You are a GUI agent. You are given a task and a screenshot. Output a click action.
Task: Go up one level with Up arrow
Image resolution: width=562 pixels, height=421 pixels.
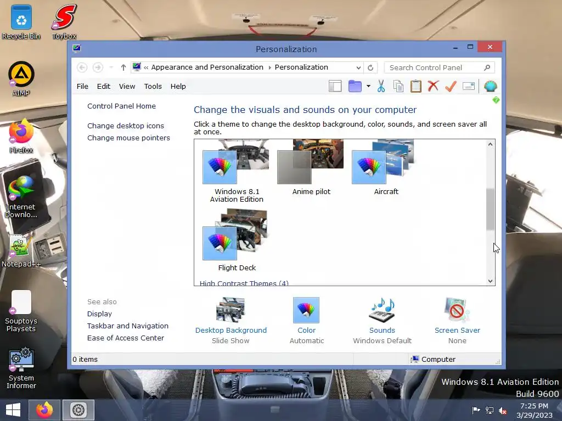point(123,67)
